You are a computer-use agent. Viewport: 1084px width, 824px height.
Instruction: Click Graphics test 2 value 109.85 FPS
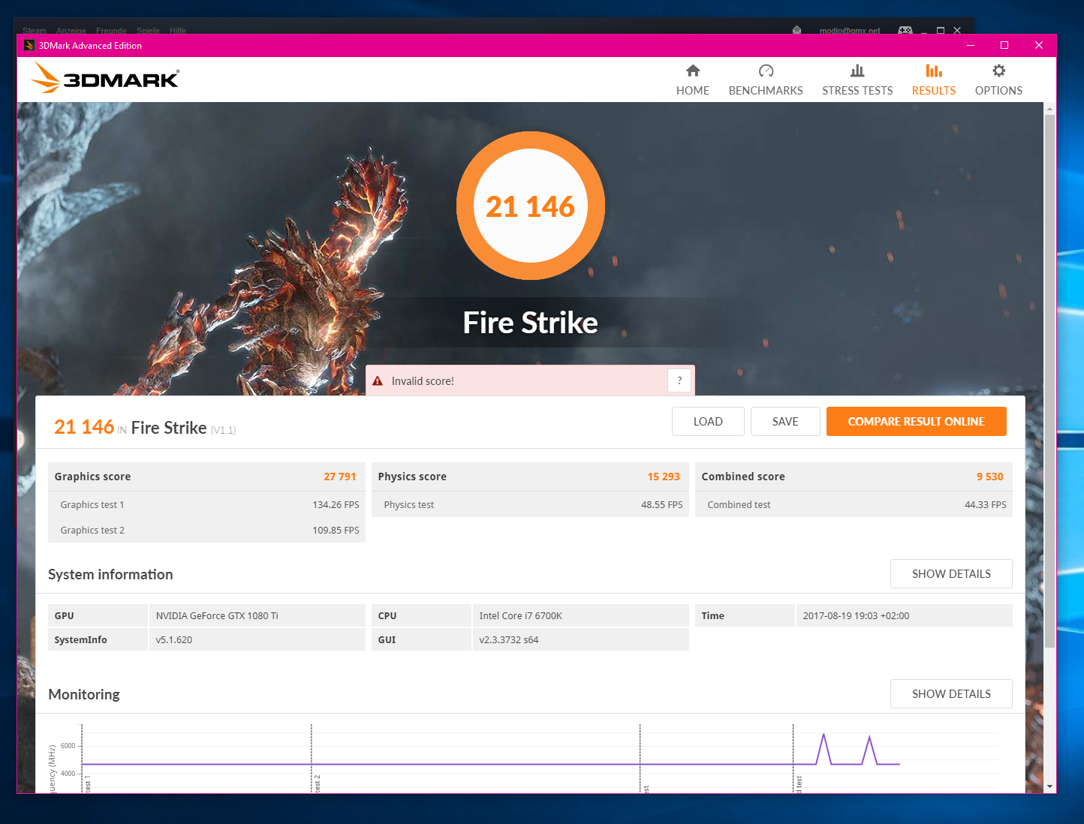(x=336, y=531)
